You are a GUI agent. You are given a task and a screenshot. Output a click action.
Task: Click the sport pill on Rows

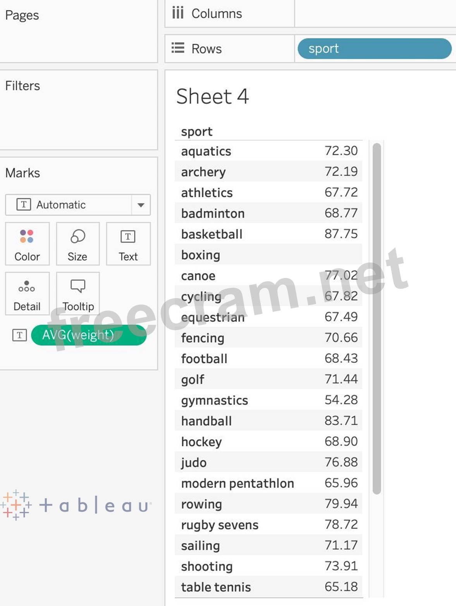[x=374, y=48]
